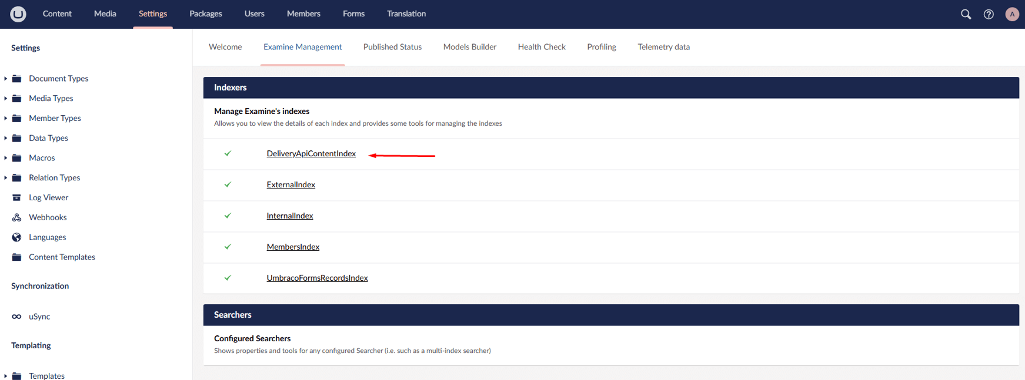The width and height of the screenshot is (1025, 380).
Task: Open Webhooks from the tree
Action: point(48,217)
